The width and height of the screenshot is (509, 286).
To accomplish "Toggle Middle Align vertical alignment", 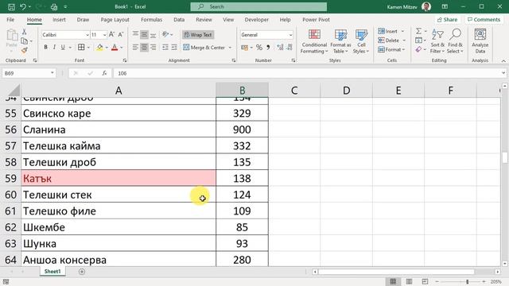I will [x=144, y=34].
